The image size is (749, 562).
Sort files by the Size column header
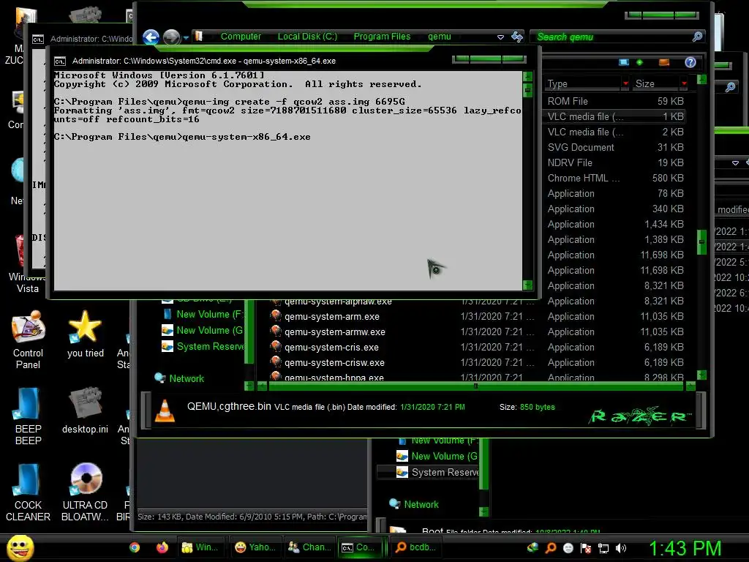pos(657,83)
